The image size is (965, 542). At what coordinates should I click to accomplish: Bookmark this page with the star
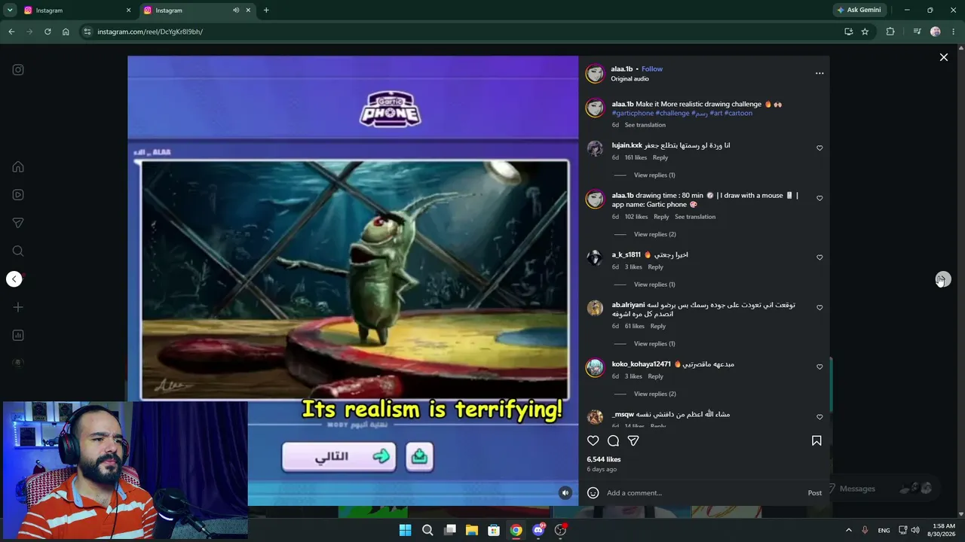865,32
